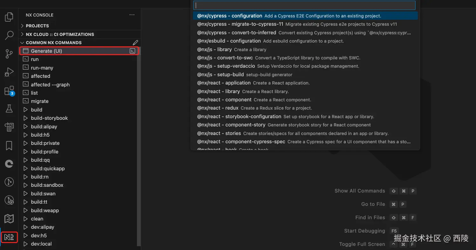This screenshot has width=476, height=250.
Task: Open the Search view icon
Action: 9,35
